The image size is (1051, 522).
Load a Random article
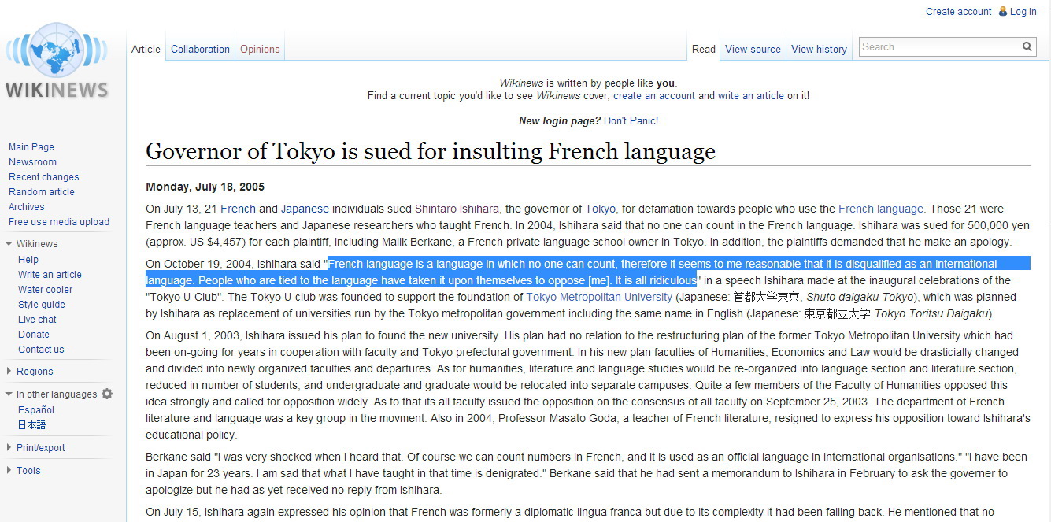coord(42,192)
